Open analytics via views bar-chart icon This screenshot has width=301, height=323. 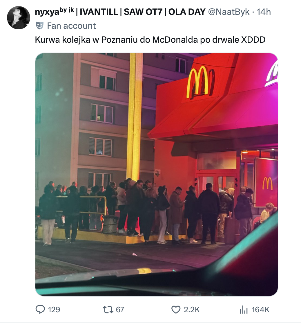coord(244,309)
